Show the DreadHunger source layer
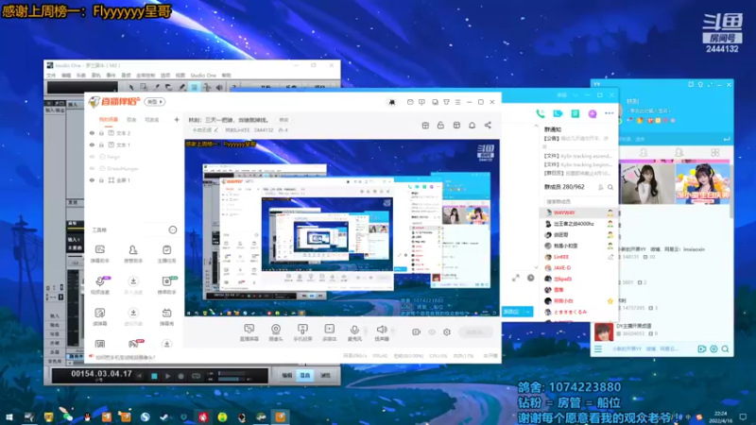This screenshot has width=756, height=425. (92, 168)
